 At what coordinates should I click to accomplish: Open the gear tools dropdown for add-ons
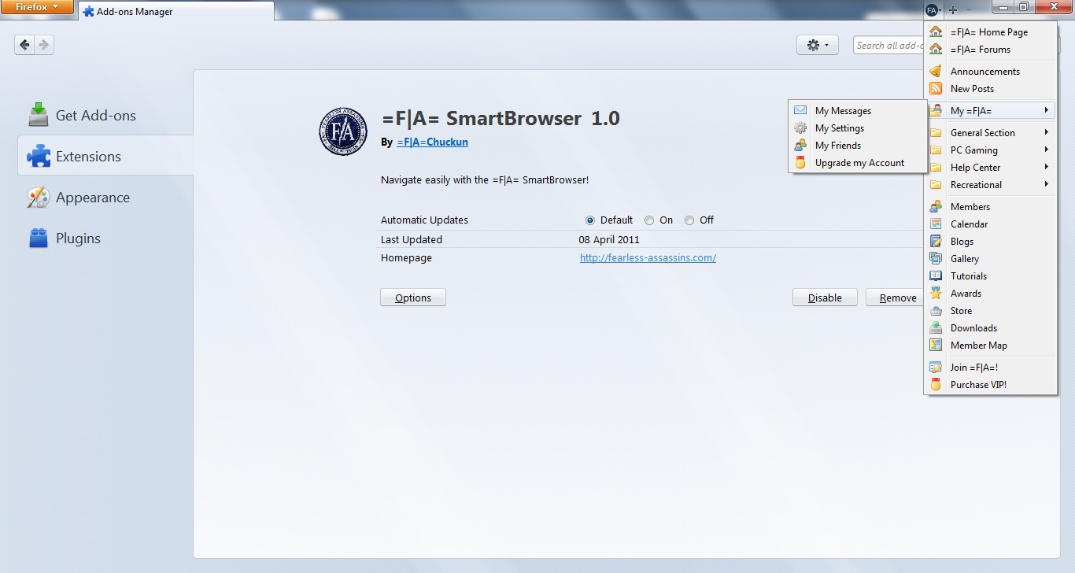tap(818, 46)
